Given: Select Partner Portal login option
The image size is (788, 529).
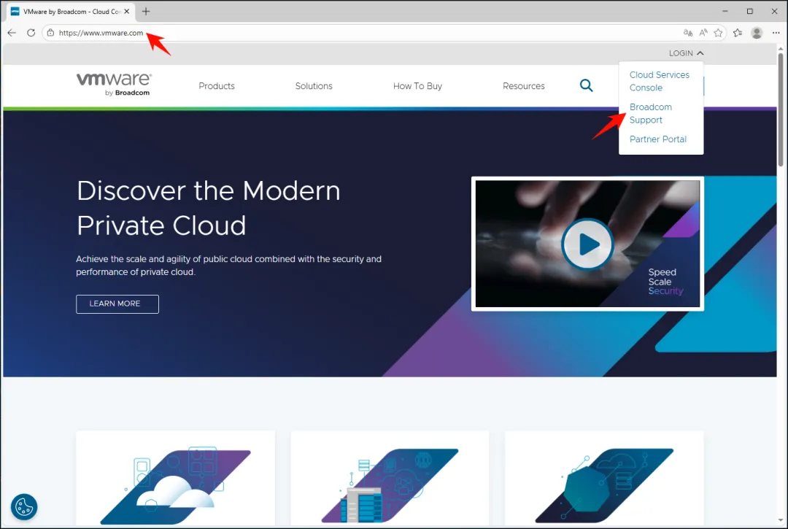Looking at the screenshot, I should [x=657, y=139].
